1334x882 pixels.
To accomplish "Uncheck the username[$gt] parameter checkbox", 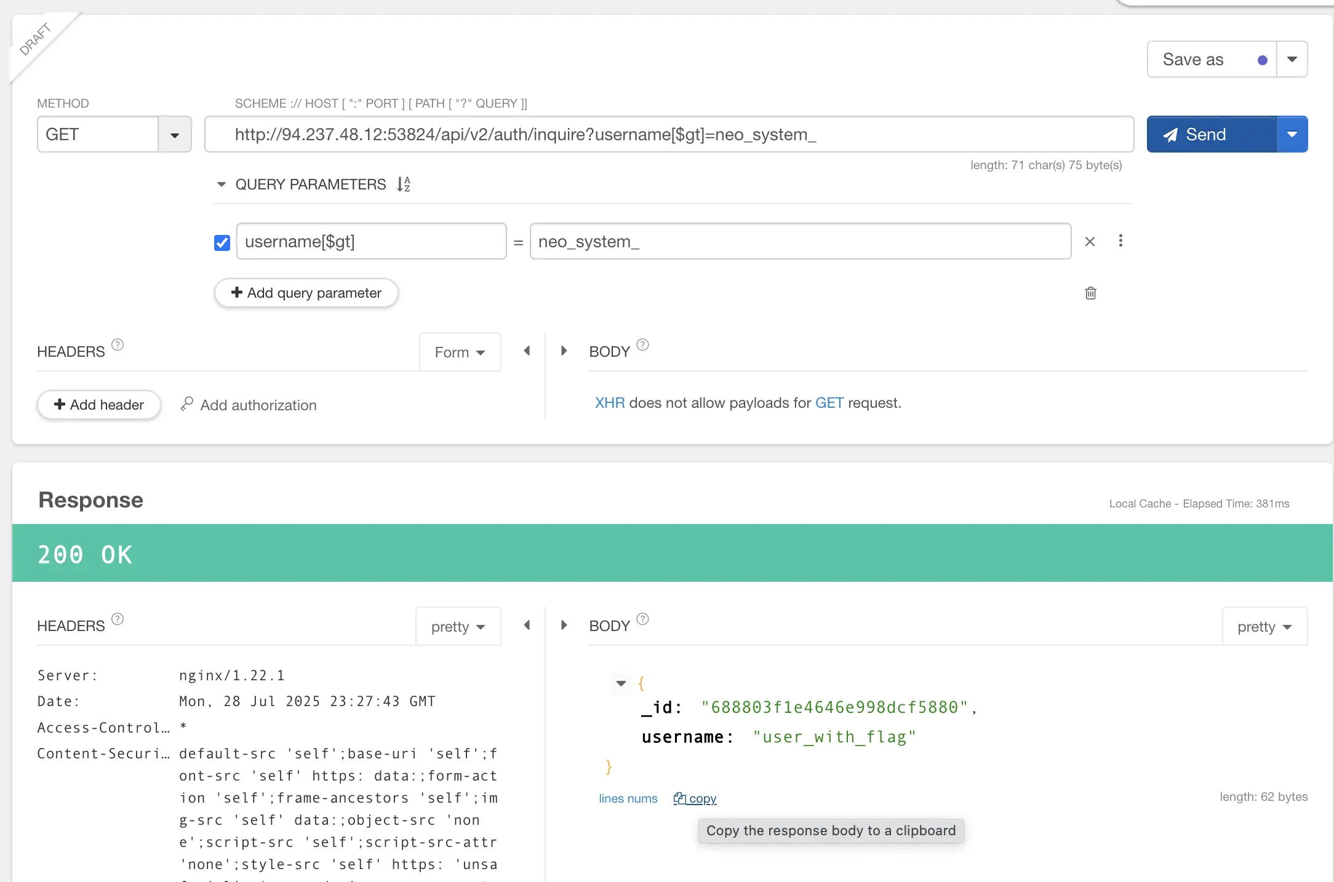I will tap(222, 242).
